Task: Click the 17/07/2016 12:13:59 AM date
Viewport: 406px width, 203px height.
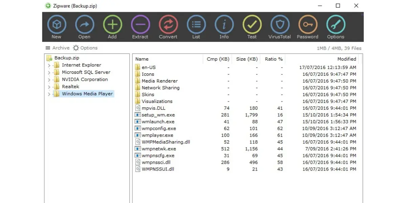Action: 328,67
